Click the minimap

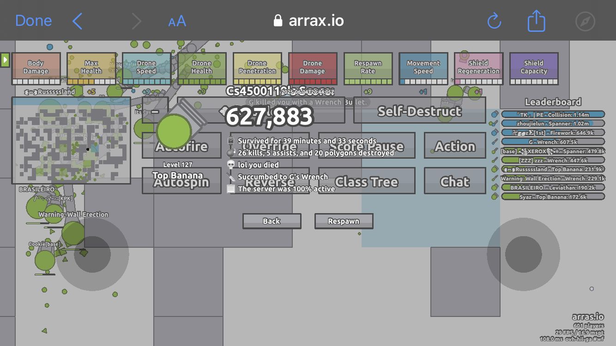tap(71, 140)
